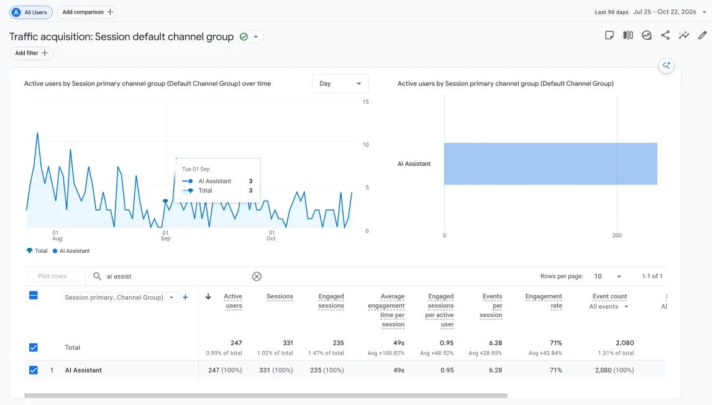The width and height of the screenshot is (712, 405).
Task: Click the All Users segment chip
Action: pyautogui.click(x=31, y=12)
